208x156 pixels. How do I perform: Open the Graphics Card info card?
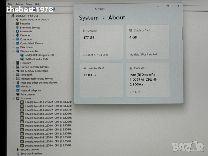pos(147,42)
